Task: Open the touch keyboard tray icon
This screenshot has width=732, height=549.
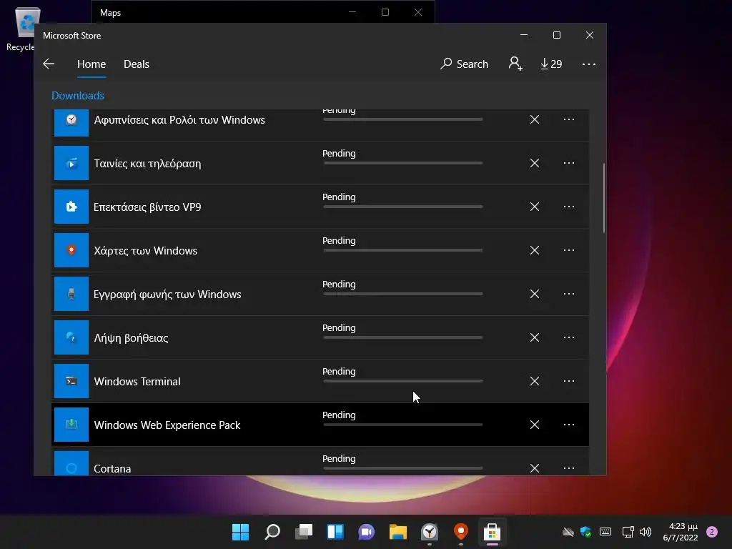Action: pos(605,532)
